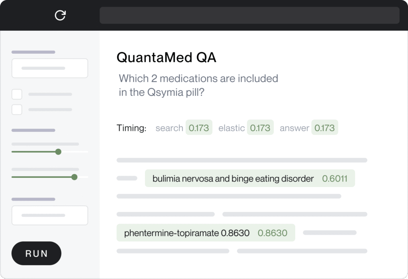This screenshot has width=408, height=279.
Task: Click the 0.6011 confidence score
Action: tap(335, 179)
